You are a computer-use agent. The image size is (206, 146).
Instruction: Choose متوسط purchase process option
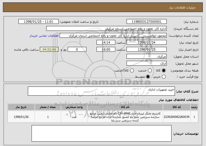pos(148,77)
